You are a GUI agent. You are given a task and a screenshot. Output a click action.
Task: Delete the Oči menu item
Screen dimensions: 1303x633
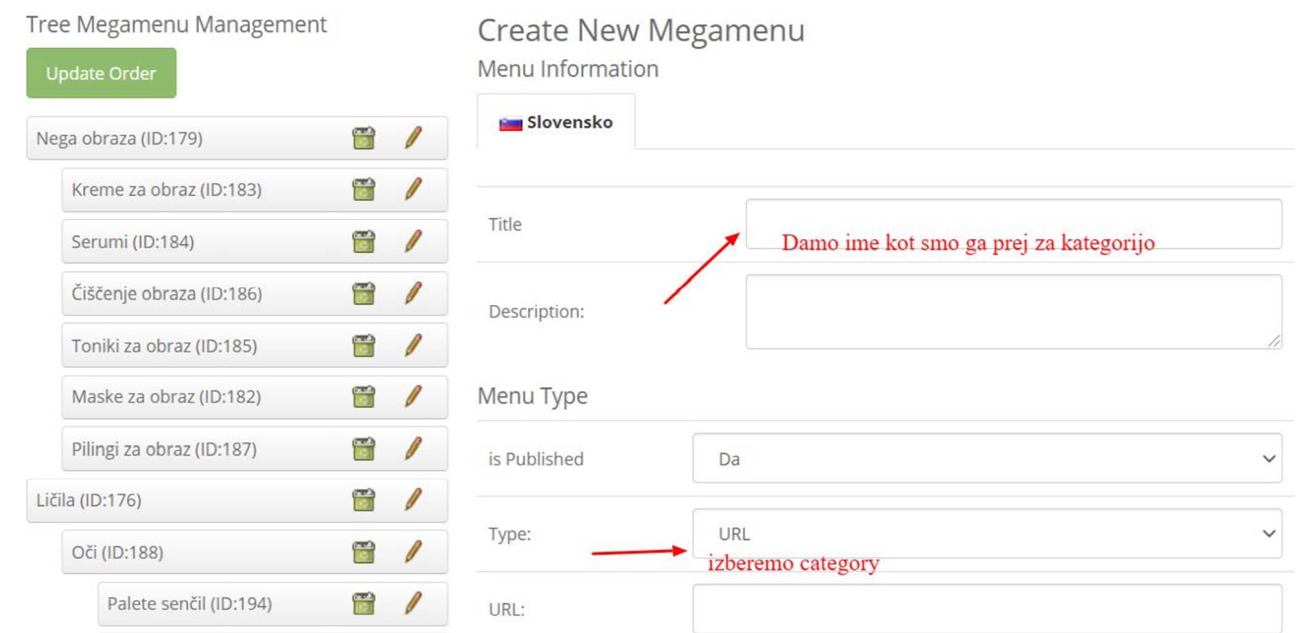363,552
